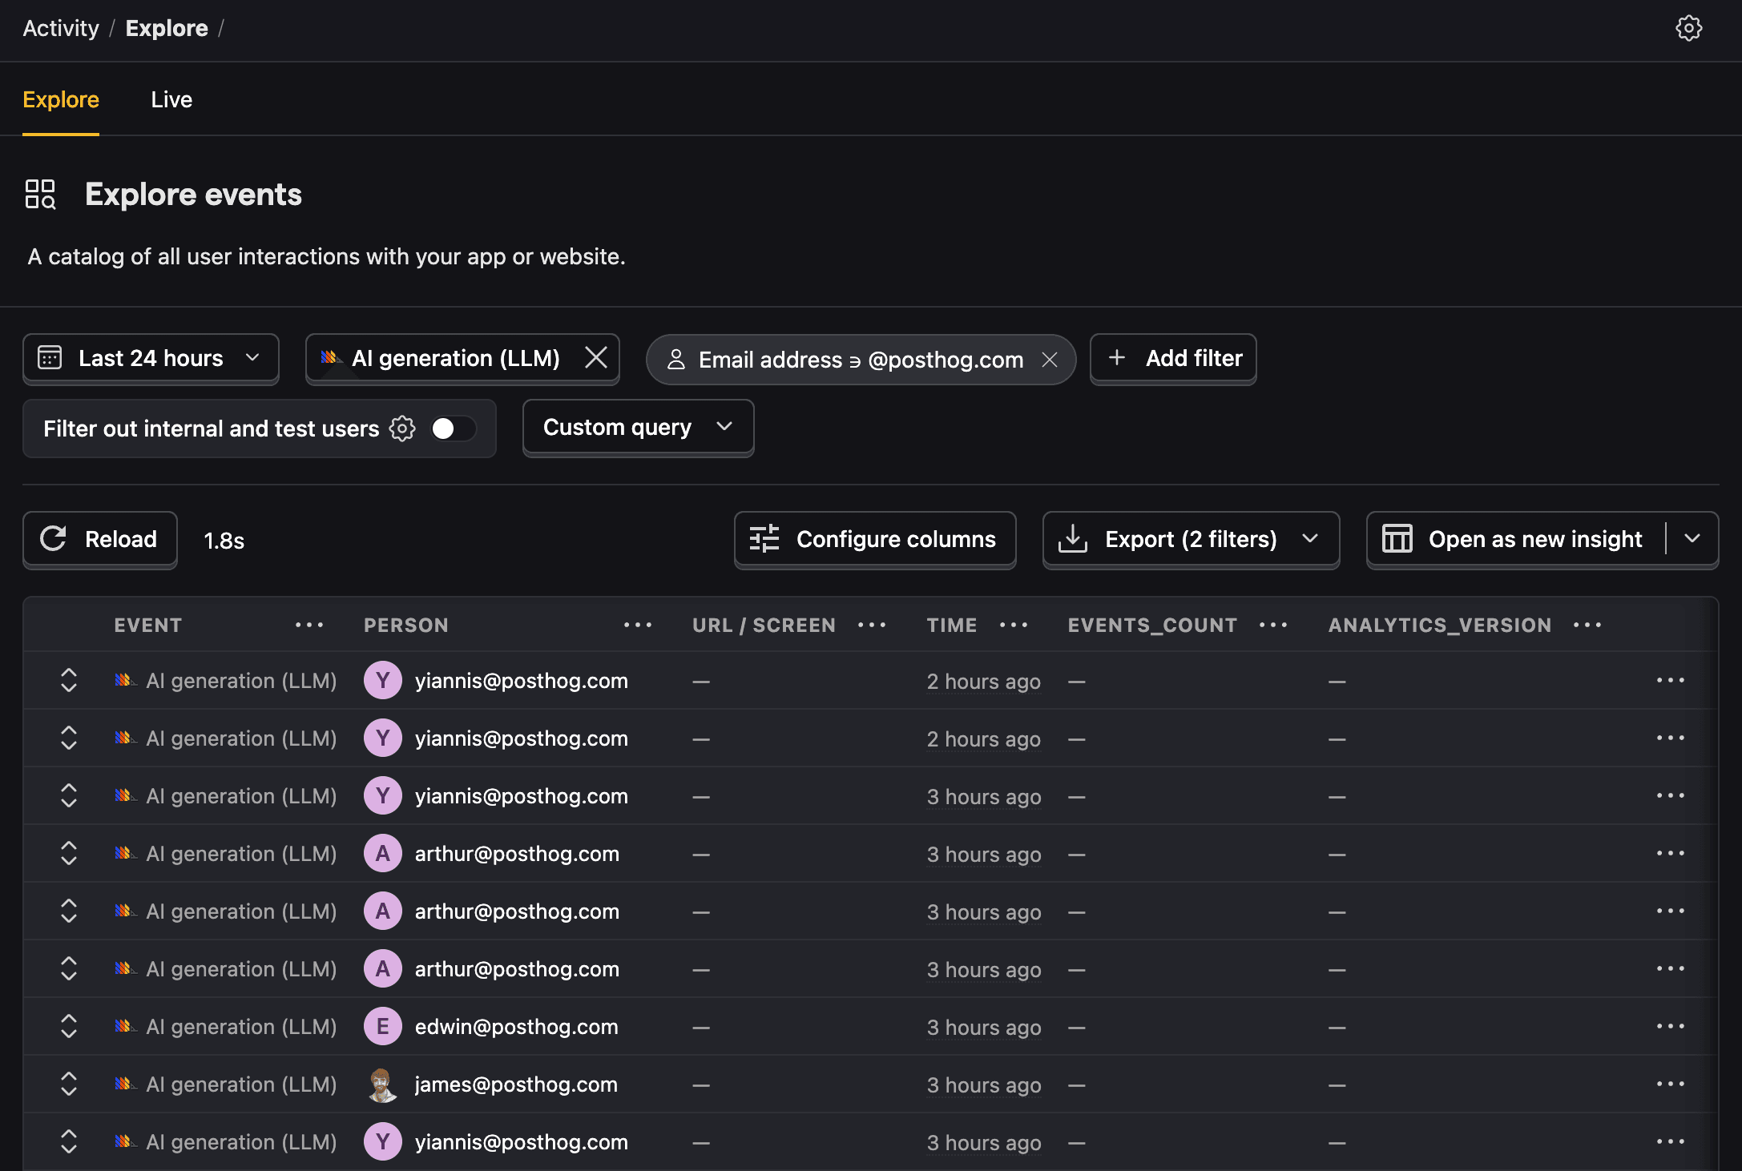Go to Activity in the breadcrumb
This screenshot has width=1742, height=1171.
tap(61, 28)
